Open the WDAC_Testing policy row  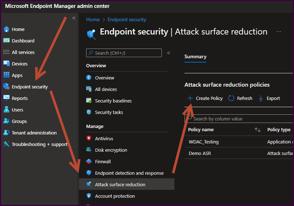pos(204,142)
